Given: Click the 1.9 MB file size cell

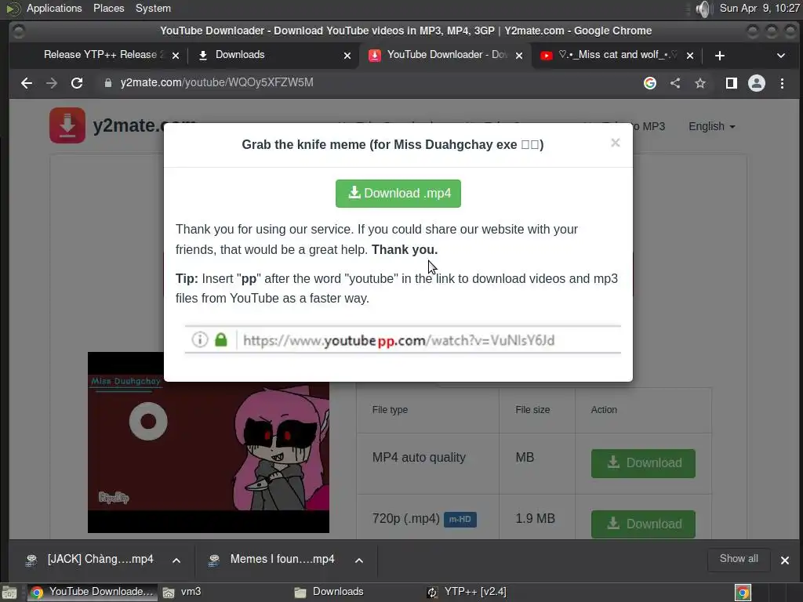Looking at the screenshot, I should (x=535, y=519).
